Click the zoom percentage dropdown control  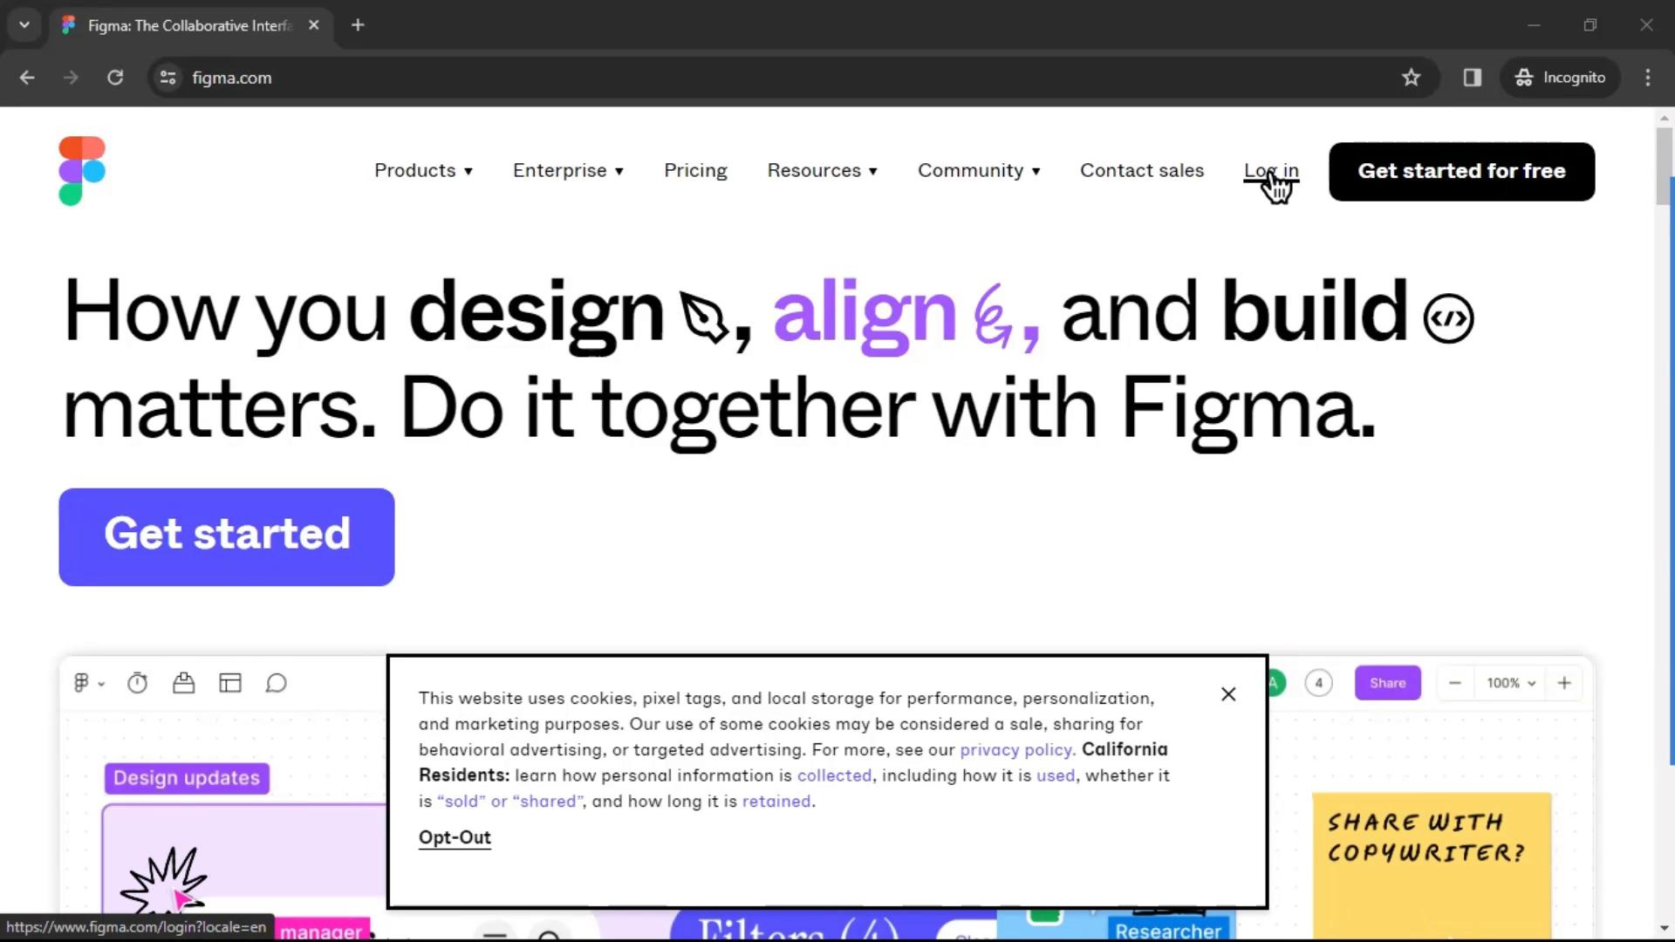[x=1509, y=682]
